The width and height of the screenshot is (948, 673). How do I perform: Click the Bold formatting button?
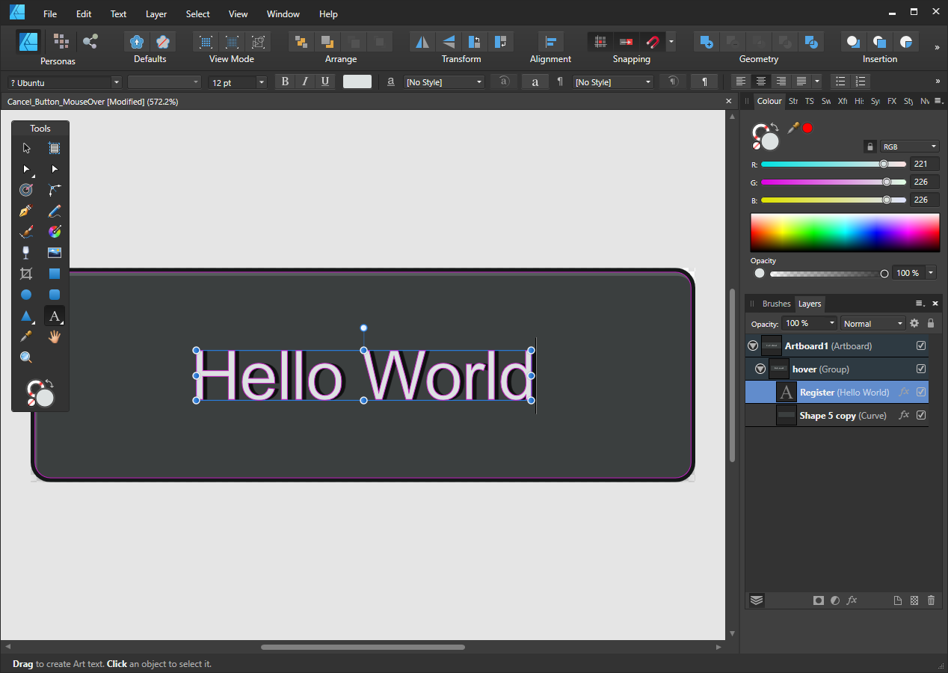coord(285,82)
